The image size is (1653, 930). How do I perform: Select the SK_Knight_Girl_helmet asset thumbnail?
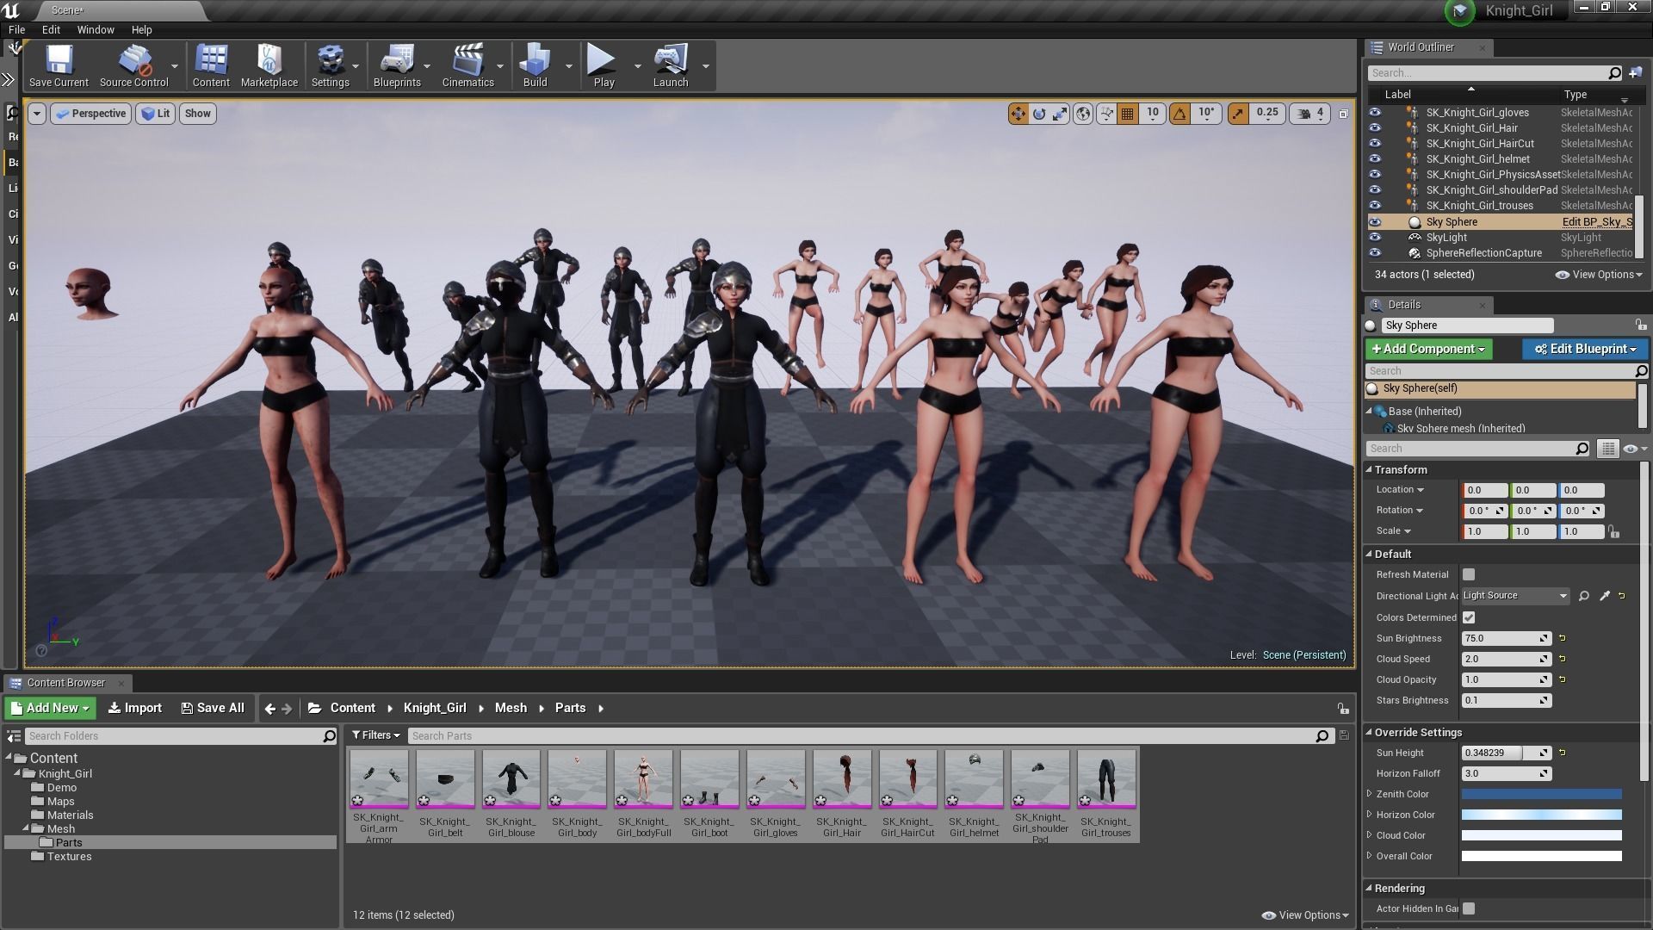pos(974,778)
